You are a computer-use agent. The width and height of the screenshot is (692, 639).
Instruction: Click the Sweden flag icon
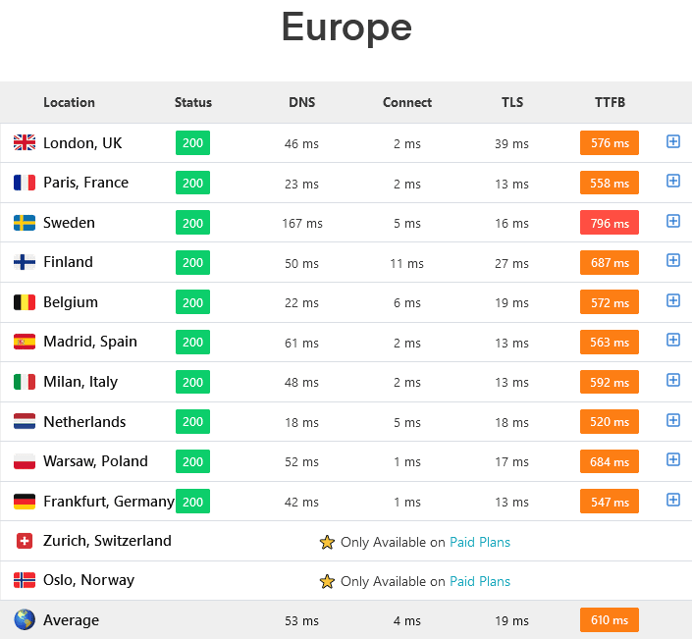[25, 223]
